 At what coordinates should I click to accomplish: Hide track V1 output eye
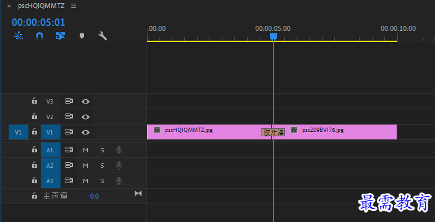85,133
